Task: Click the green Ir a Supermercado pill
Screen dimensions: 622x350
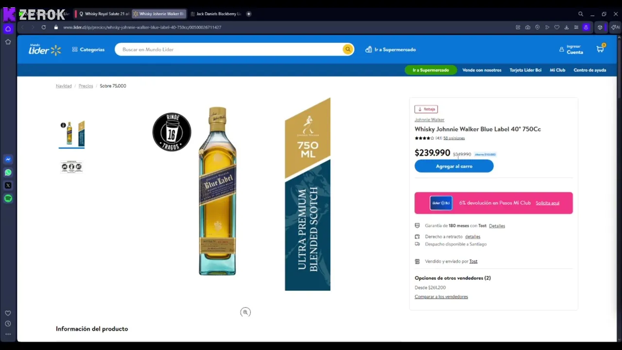Action: pos(431,70)
